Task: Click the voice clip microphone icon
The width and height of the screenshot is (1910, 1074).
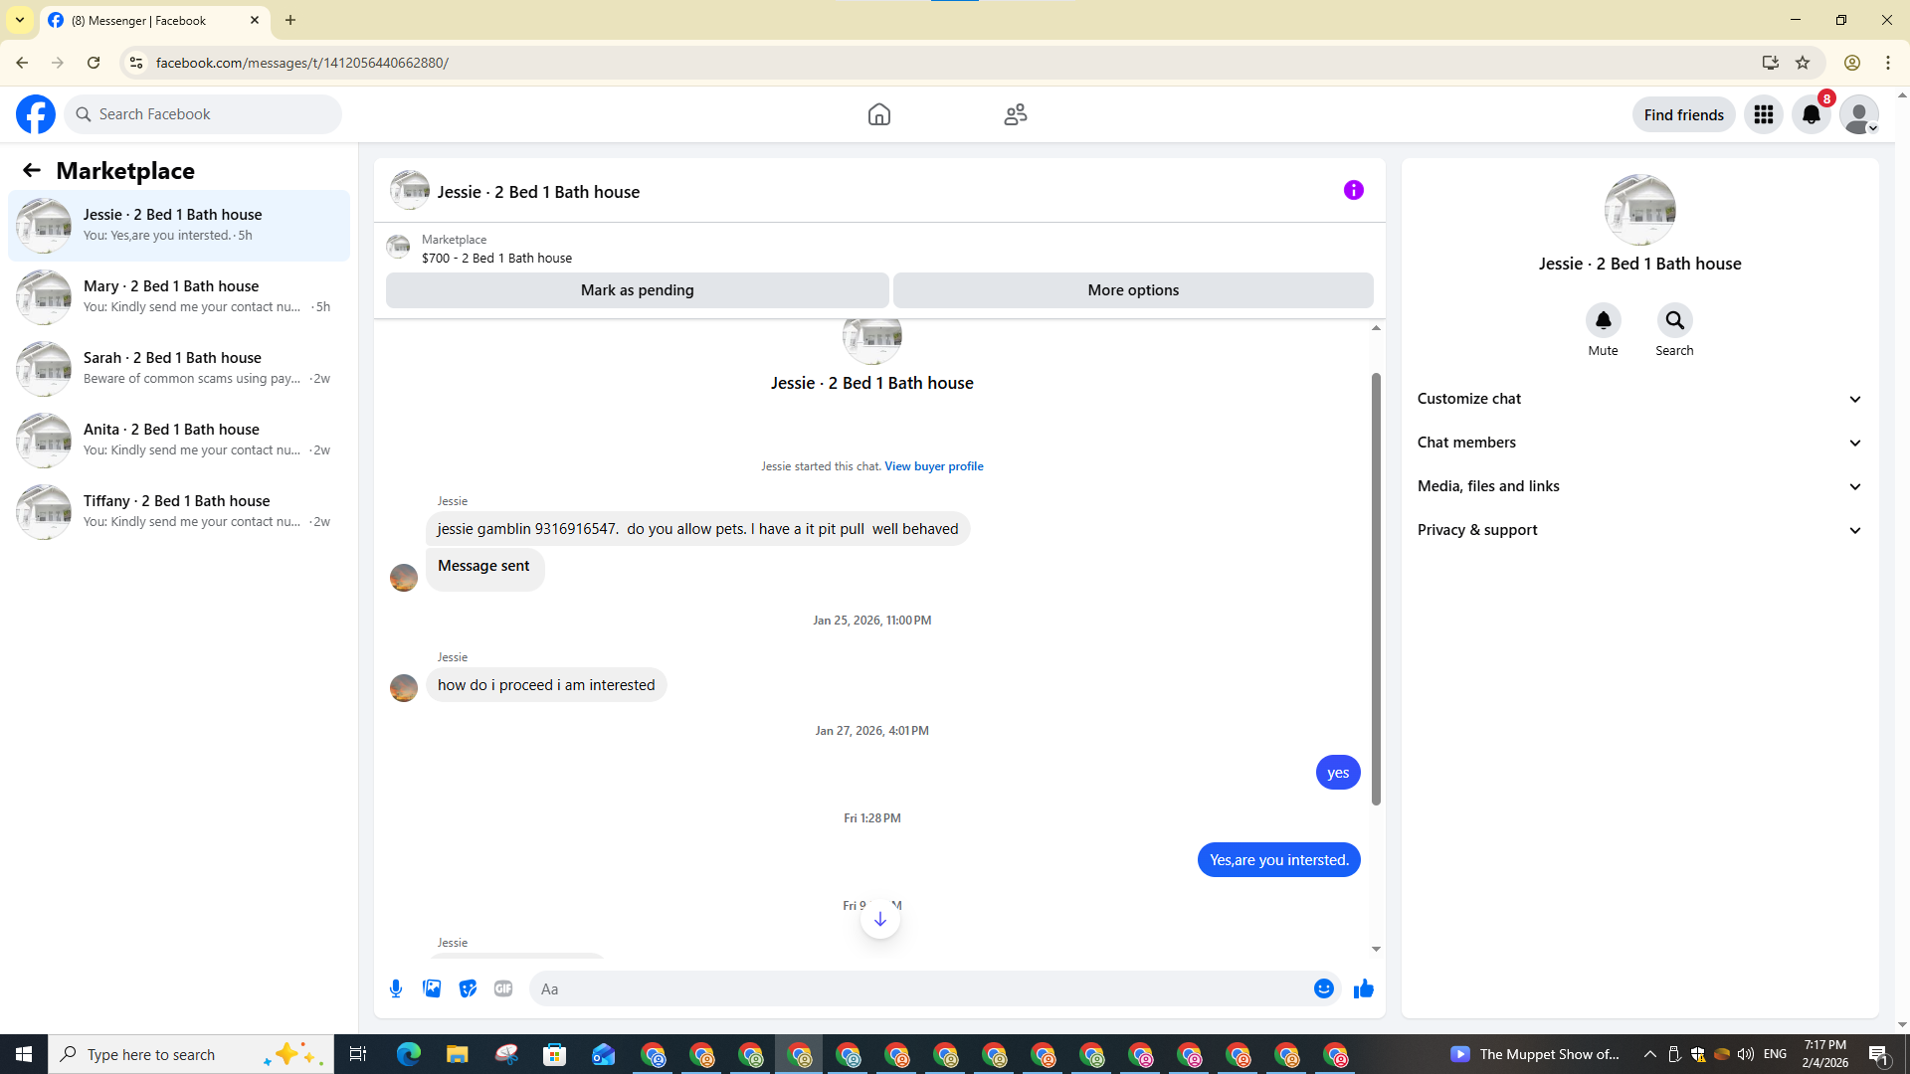Action: pos(396,988)
